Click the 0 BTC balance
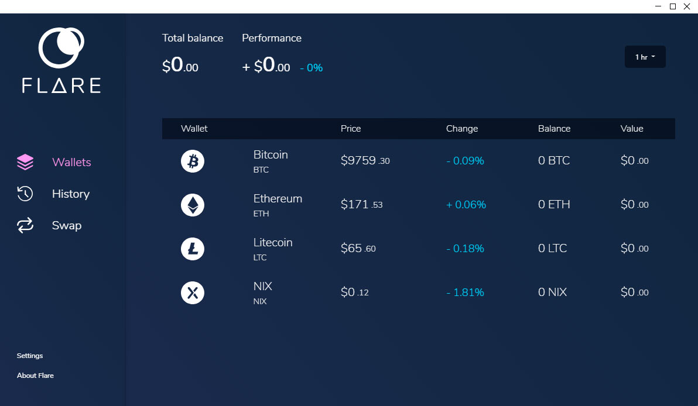 tap(554, 160)
